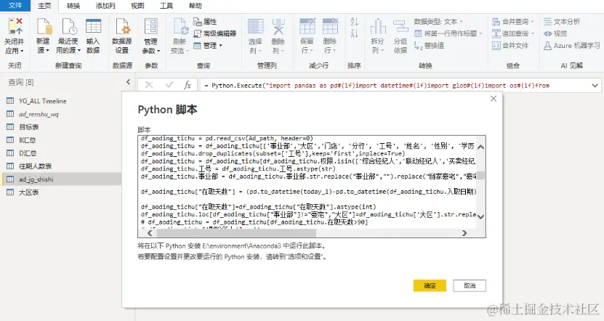Image resolution: width=604 pixels, height=321 pixels.
Task: Open the 文件 (File) menu
Action: tap(15, 5)
